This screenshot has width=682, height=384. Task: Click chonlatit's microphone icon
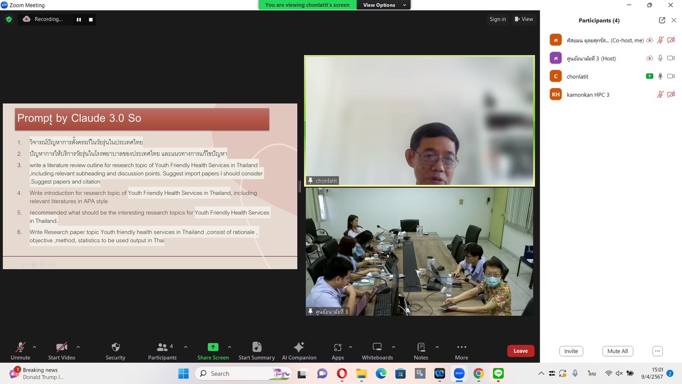click(x=660, y=76)
